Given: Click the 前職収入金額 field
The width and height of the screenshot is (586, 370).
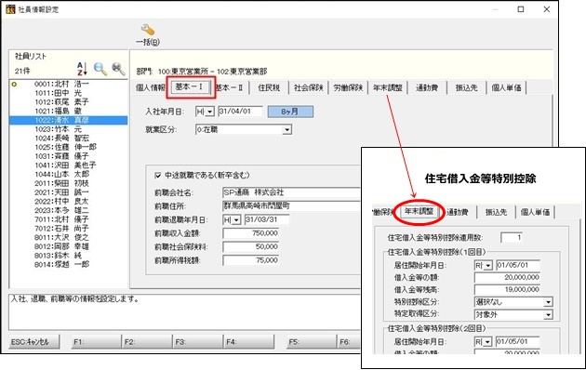Looking at the screenshot, I should [250, 233].
